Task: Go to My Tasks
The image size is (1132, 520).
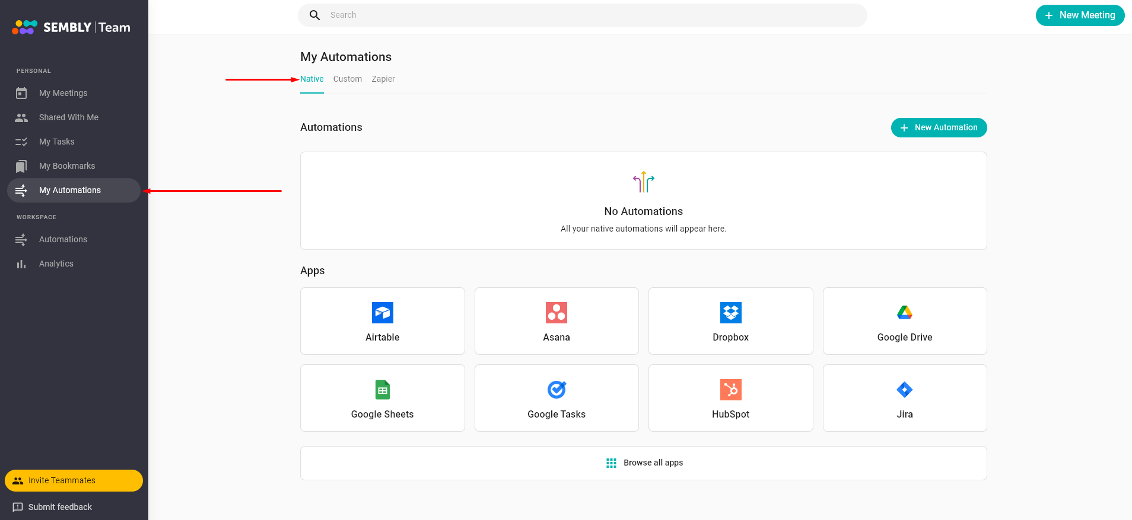Action: click(74, 142)
